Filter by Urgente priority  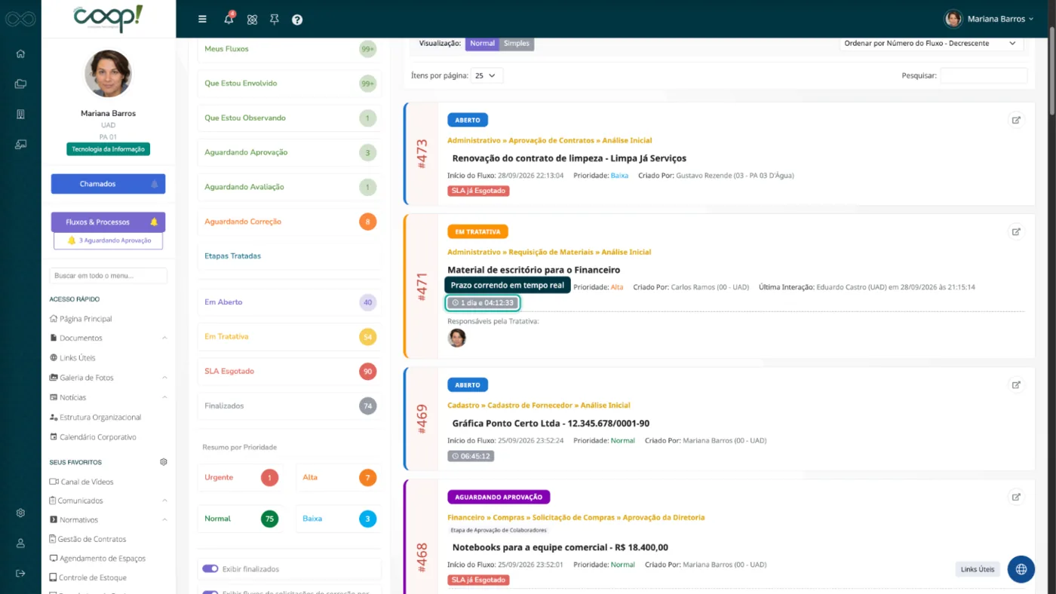coord(240,477)
